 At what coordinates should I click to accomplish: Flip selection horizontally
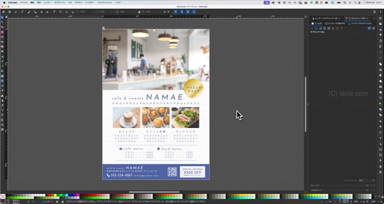[x=41, y=12]
